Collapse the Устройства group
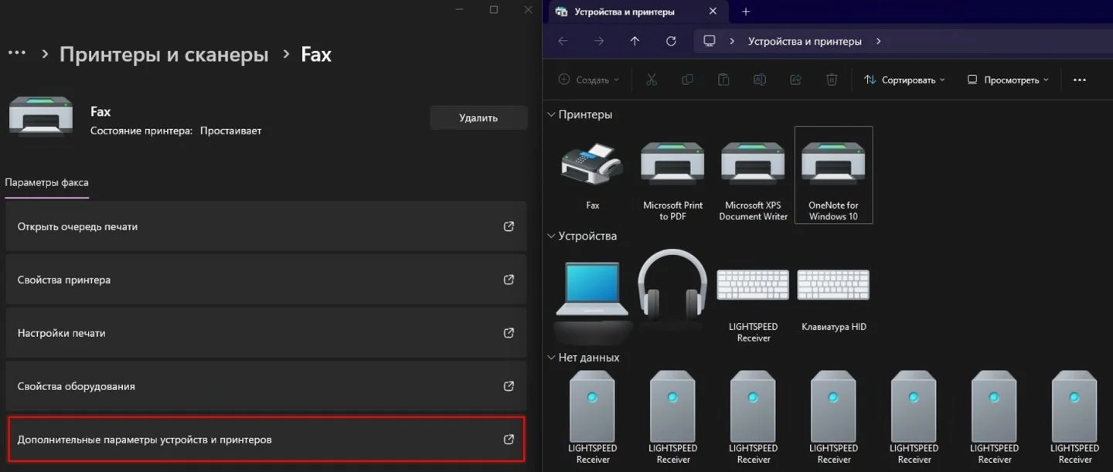 point(551,236)
